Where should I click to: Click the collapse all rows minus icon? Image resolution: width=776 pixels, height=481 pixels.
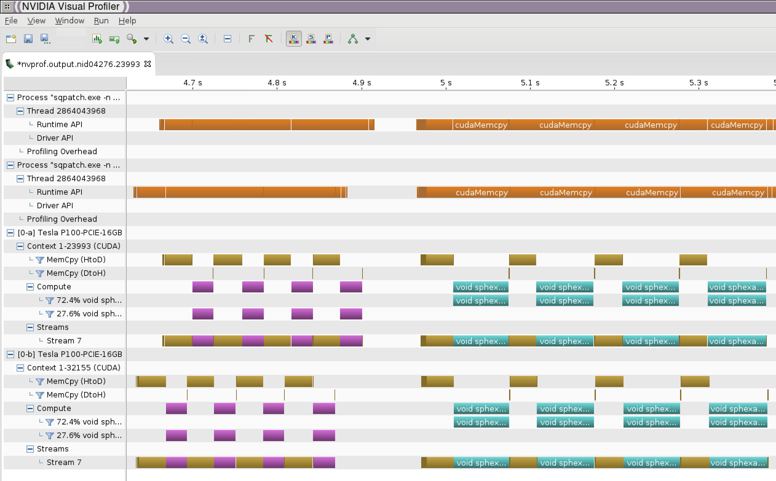(227, 39)
